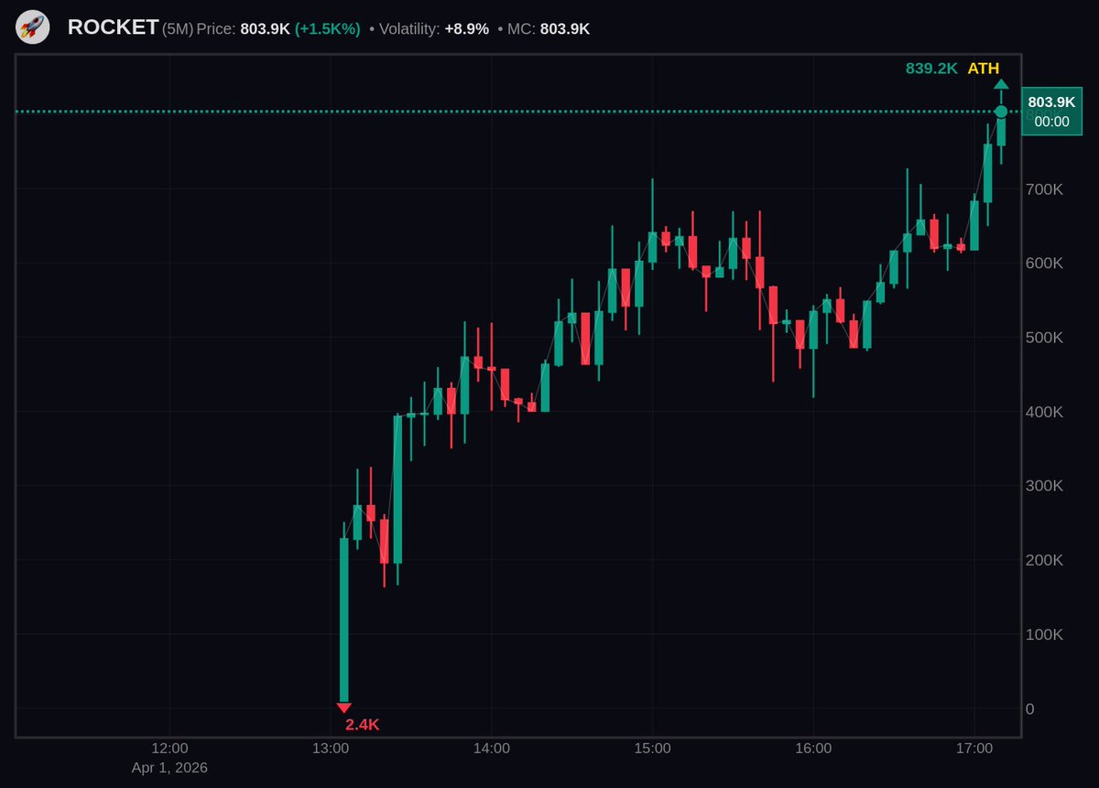Click the 14:00 time axis label
The image size is (1099, 788).
(492, 749)
